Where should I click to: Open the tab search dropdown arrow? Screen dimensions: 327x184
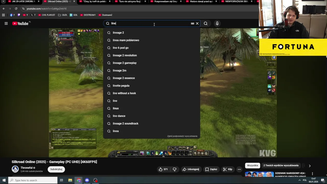coord(4,2)
